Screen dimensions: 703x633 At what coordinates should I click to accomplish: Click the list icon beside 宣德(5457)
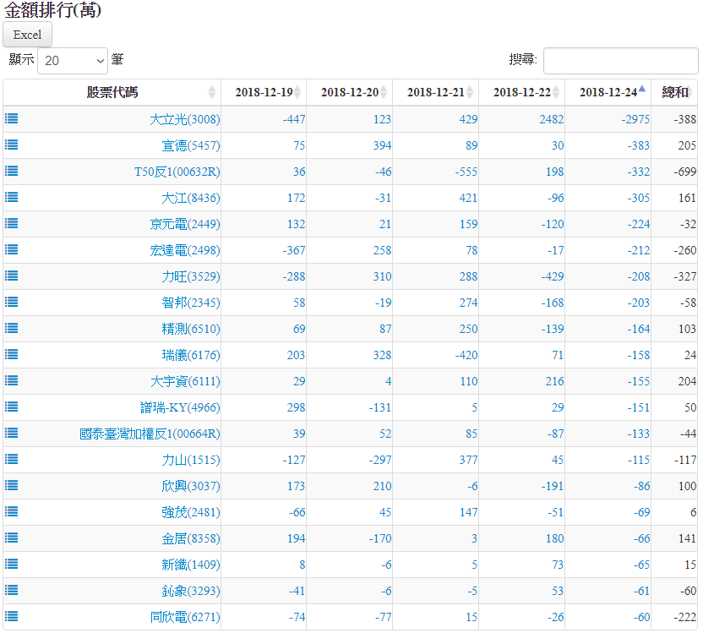pyautogui.click(x=12, y=145)
